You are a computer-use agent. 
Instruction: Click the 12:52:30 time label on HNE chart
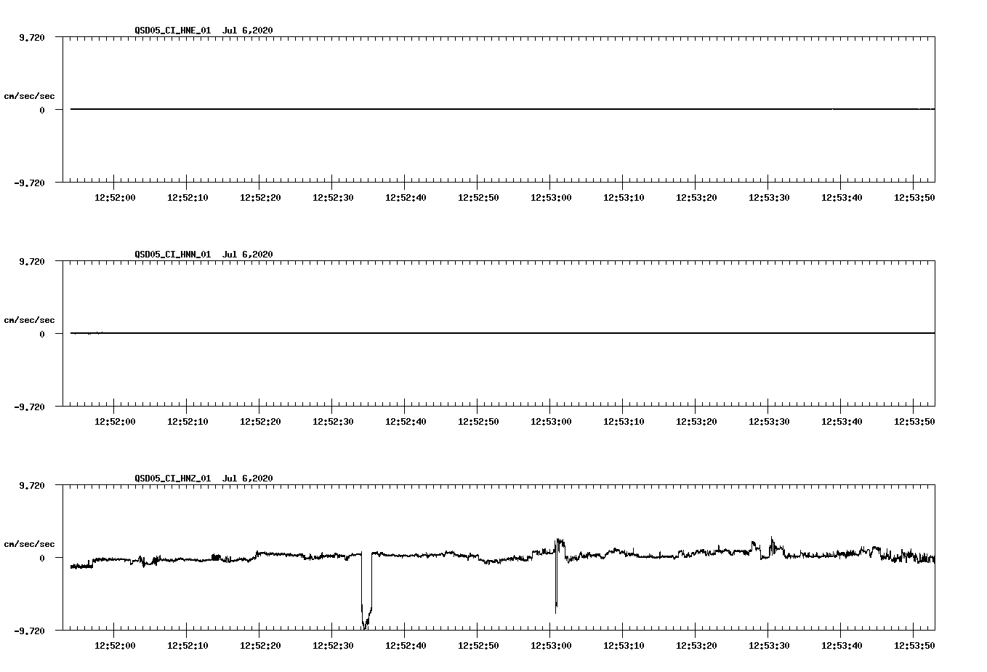[x=333, y=197]
